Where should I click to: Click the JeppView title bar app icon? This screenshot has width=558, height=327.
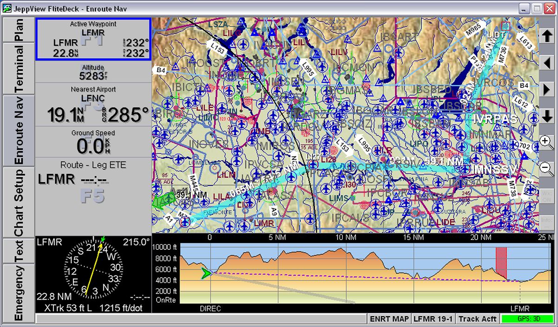click(7, 8)
